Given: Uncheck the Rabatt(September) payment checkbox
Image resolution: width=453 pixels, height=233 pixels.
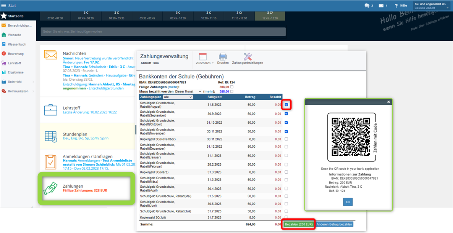Looking at the screenshot, I should [x=286, y=113].
